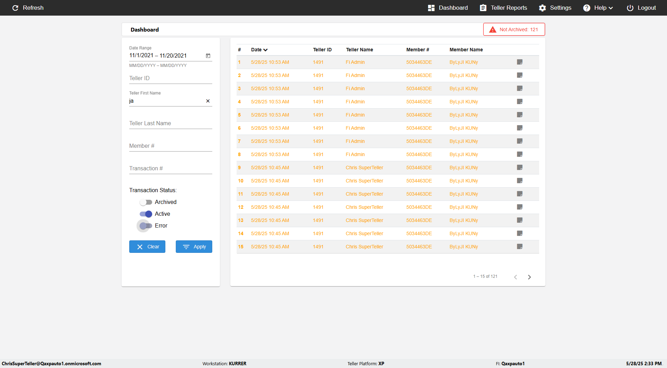Open the Dashboard nav item
Image resolution: width=667 pixels, height=368 pixels.
448,8
